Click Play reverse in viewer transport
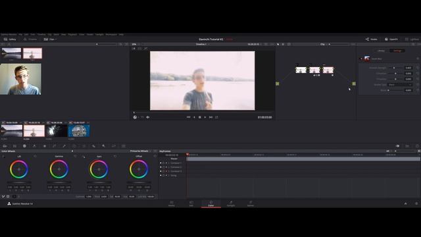Viewport: 421px width, 237px height. click(194, 117)
